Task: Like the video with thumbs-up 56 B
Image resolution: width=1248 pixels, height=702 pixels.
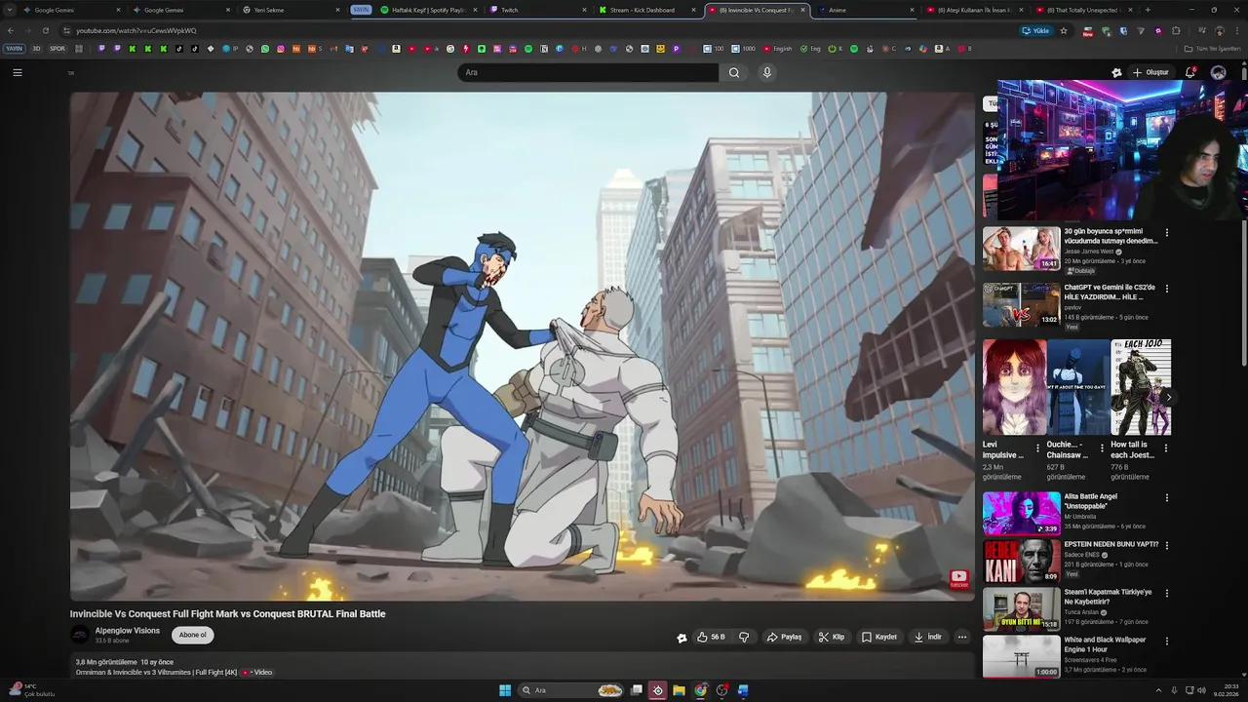Action: tap(711, 637)
